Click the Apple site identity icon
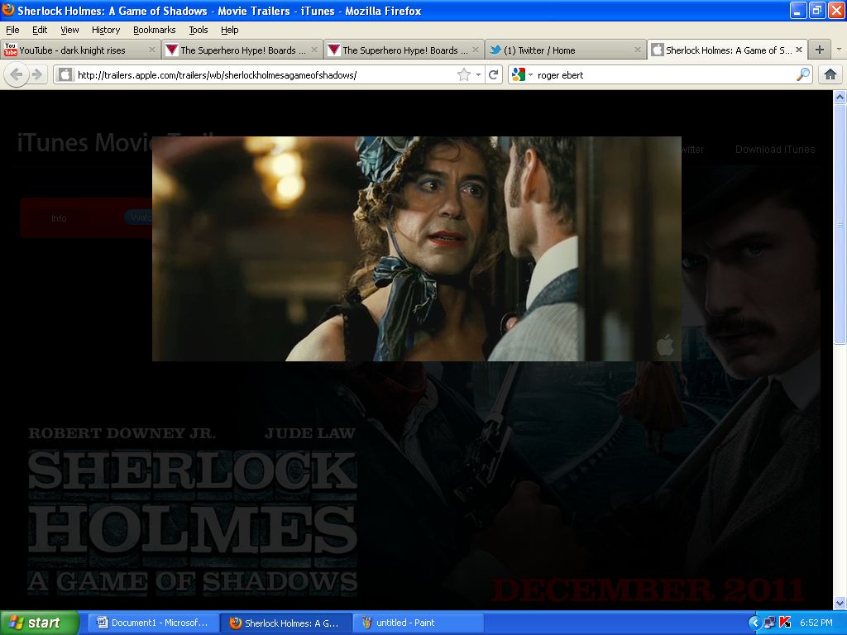The image size is (847, 635). coord(65,74)
